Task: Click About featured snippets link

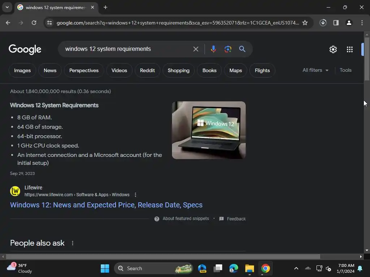Action: coord(186,219)
